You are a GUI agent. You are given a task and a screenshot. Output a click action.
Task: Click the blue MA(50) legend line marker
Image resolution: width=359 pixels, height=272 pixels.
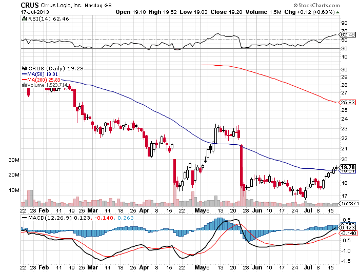click(x=24, y=74)
